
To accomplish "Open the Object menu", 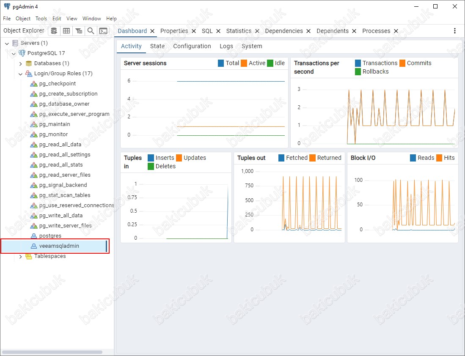I will [23, 18].
